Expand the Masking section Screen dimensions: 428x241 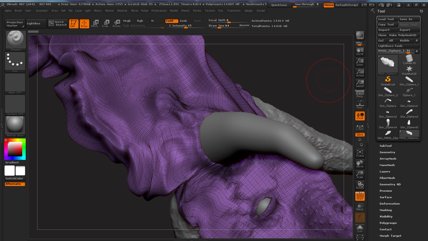pyautogui.click(x=385, y=210)
